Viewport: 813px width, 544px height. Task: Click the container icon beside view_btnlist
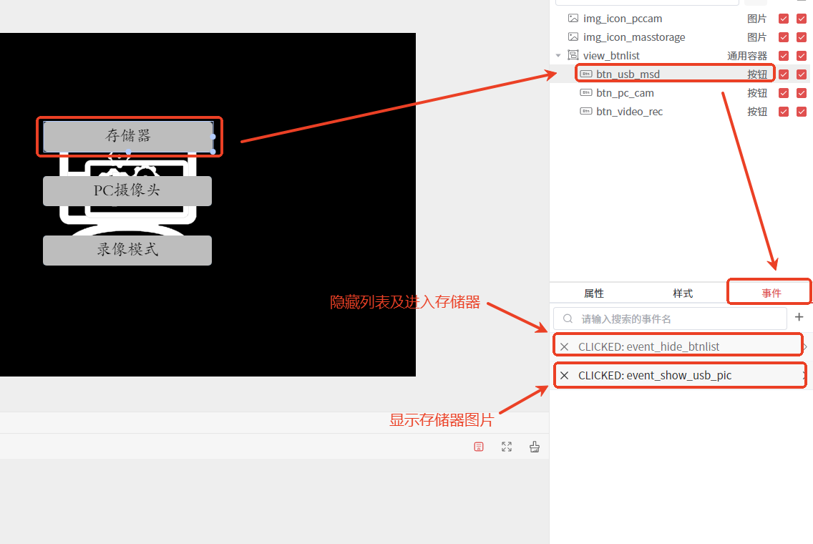point(573,55)
